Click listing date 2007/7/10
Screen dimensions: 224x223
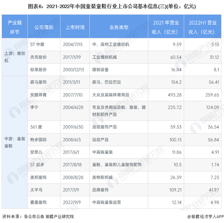pos(73,95)
